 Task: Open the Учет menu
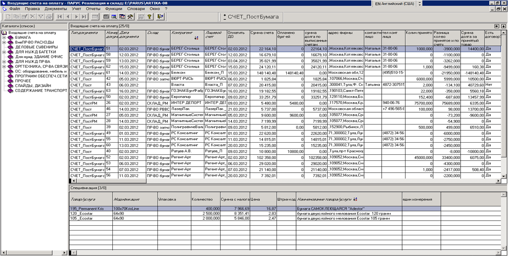[x=77, y=8]
